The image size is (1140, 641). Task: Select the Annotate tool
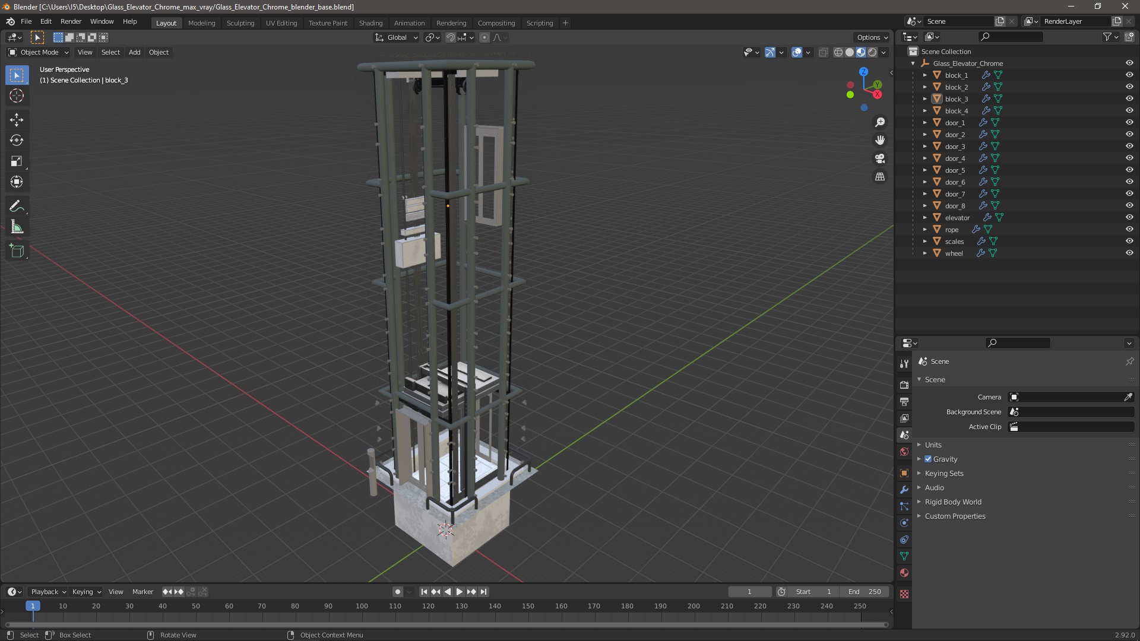pyautogui.click(x=17, y=206)
